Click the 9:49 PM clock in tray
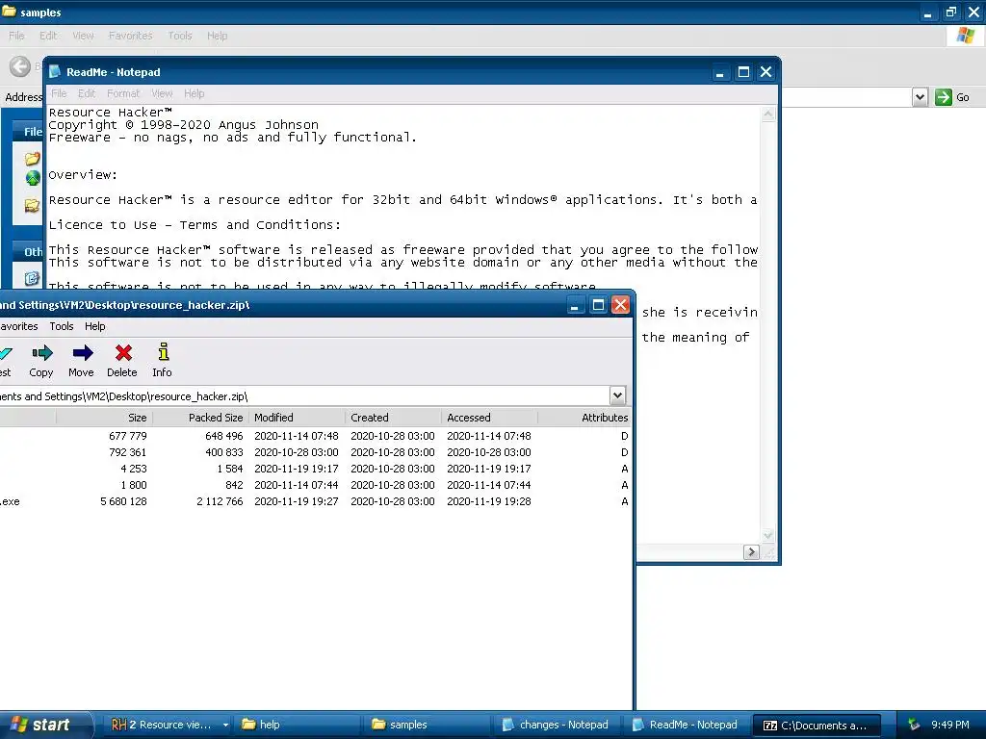The image size is (986, 739). coord(950,725)
